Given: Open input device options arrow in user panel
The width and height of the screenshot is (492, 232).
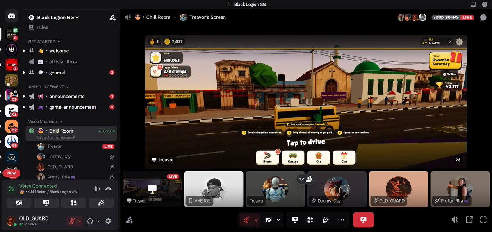Looking at the screenshot, I should click(x=80, y=221).
